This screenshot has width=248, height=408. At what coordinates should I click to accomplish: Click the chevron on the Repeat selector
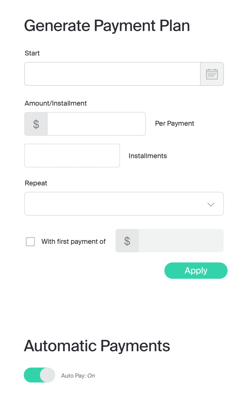click(x=211, y=205)
